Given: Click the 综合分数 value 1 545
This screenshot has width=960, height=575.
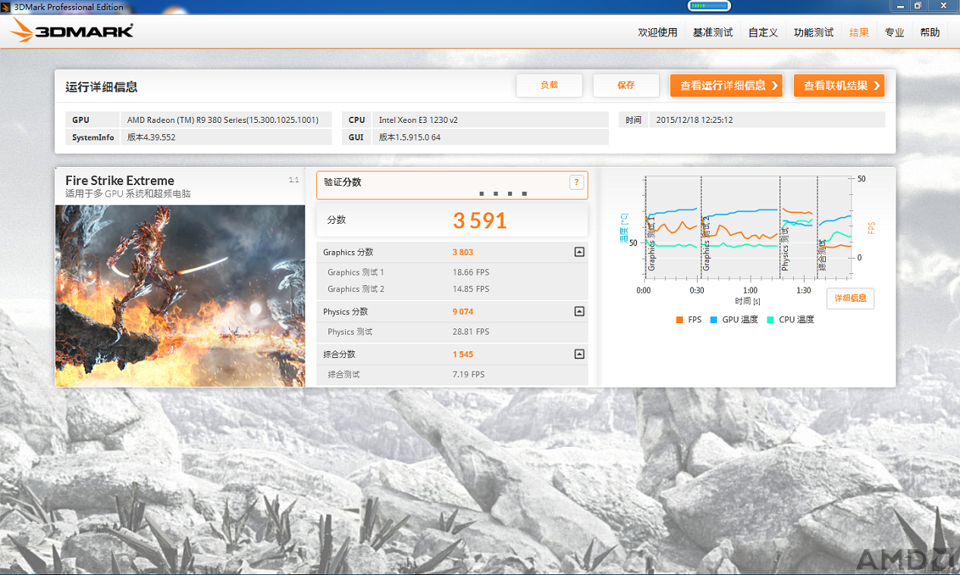Looking at the screenshot, I should [x=463, y=354].
